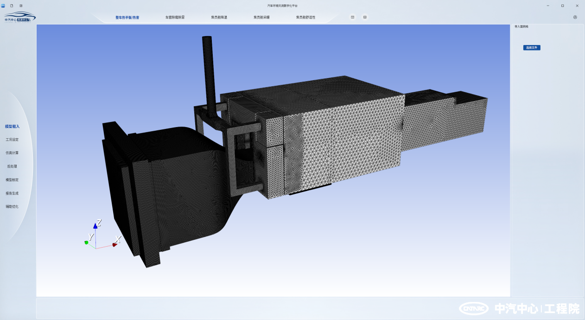Switch to 整车热平衡/热害 tab
585x320 pixels.
[x=127, y=18]
